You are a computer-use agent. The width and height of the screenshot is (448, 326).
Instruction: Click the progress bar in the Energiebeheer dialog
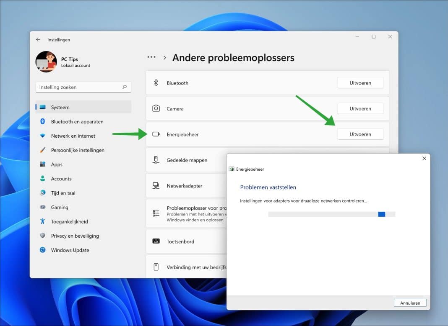[x=331, y=214]
